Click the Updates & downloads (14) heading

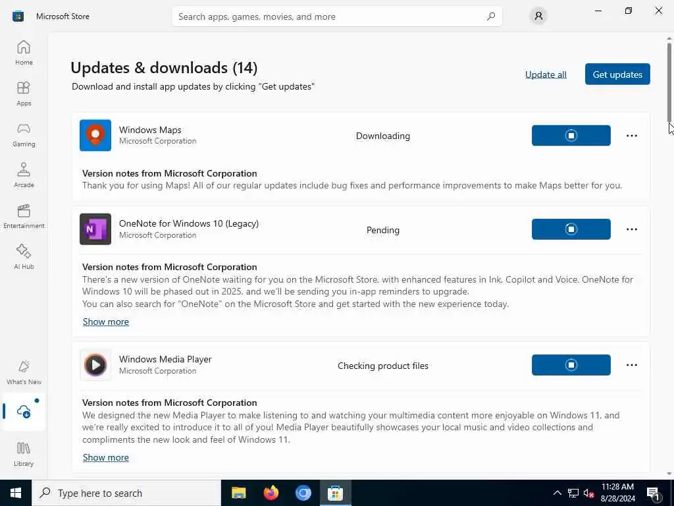164,68
